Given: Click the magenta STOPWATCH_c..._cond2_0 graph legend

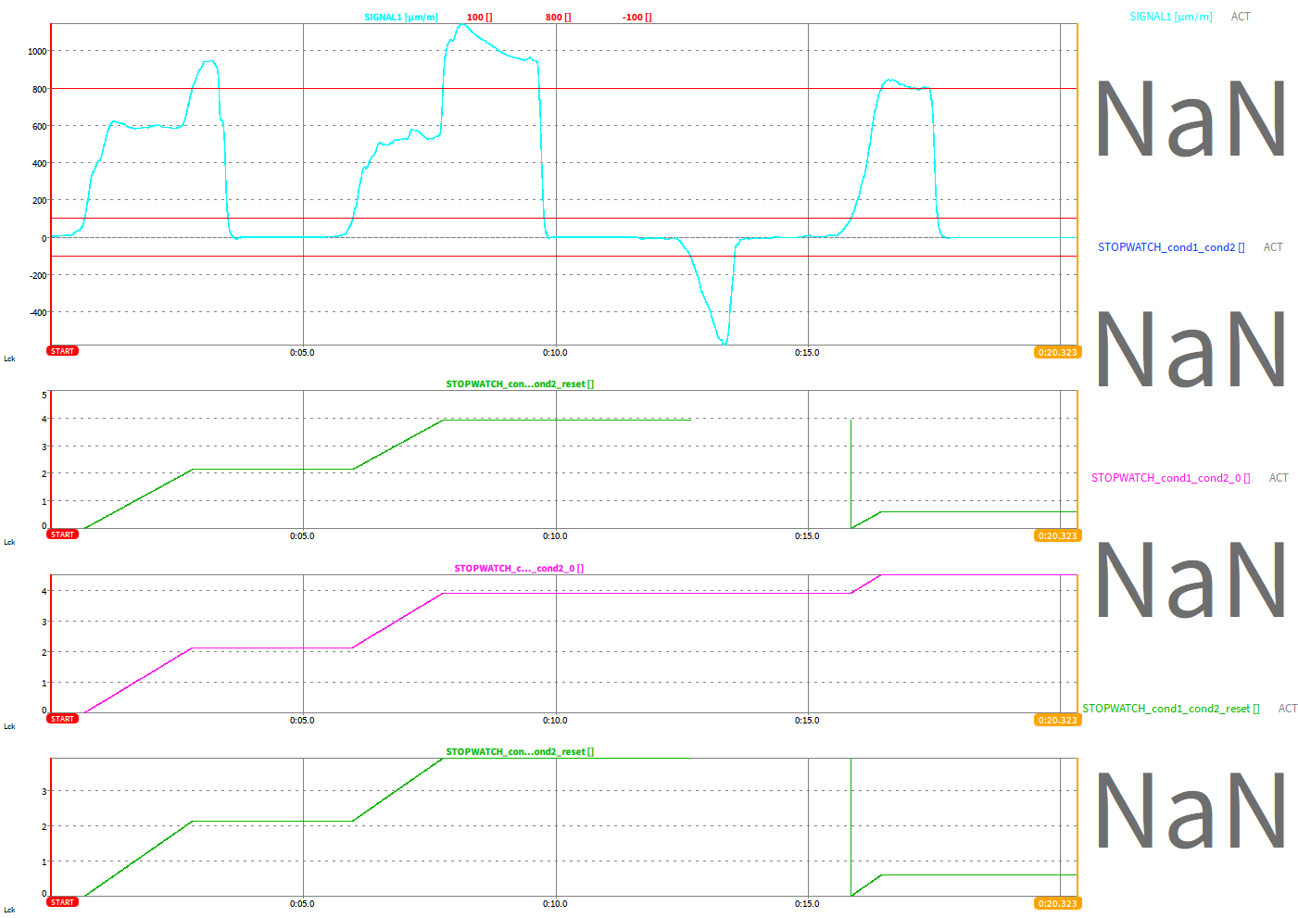Looking at the screenshot, I should pos(519,569).
